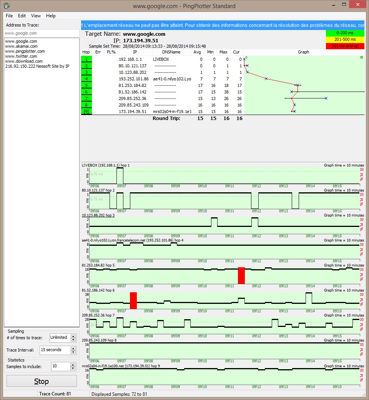Click the 10.123.88.202 hop 3 graph title link

(98, 215)
